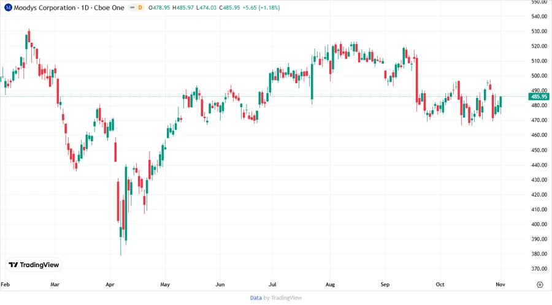
Task: Click the Aug label on time axis
Action: (x=329, y=285)
